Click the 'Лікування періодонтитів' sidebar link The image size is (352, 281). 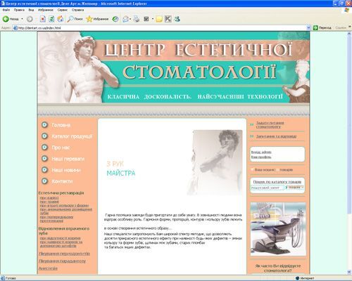[64, 254]
